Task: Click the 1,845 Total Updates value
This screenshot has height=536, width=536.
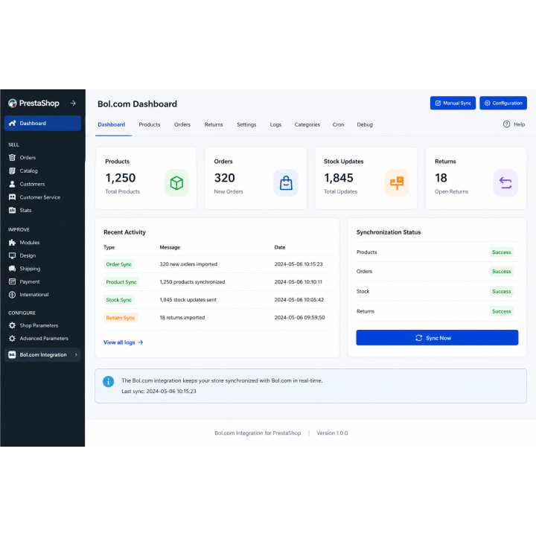Action: pyautogui.click(x=339, y=178)
